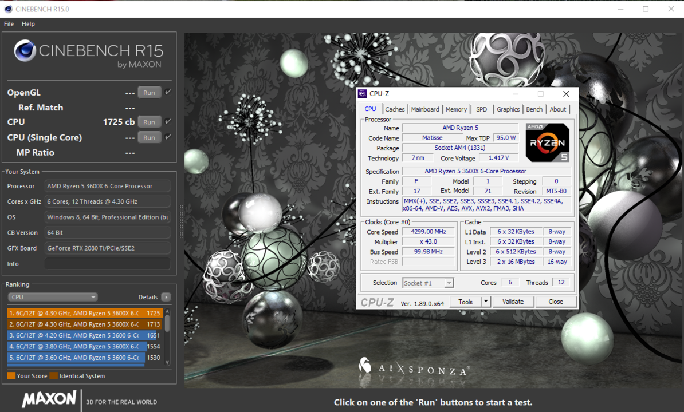Click the CPU-Z Tools button
684x412 pixels.
pyautogui.click(x=465, y=302)
